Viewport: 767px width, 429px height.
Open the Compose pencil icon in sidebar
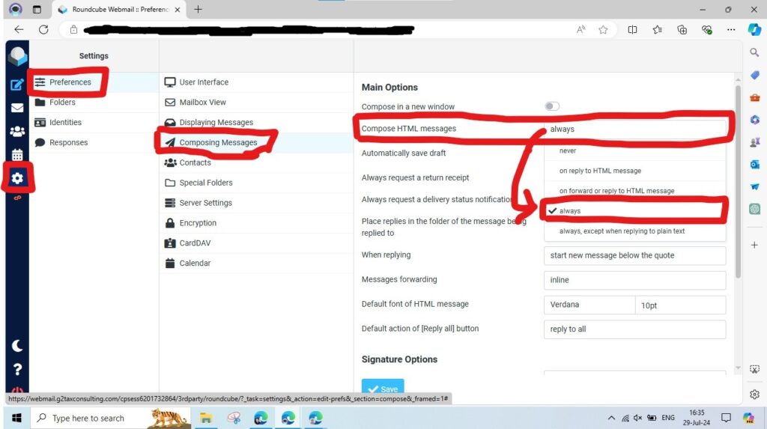click(x=16, y=84)
